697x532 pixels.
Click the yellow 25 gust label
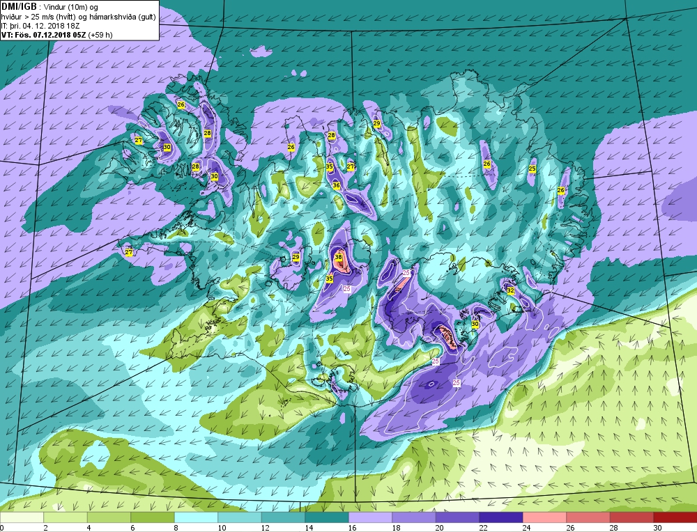[x=532, y=169]
